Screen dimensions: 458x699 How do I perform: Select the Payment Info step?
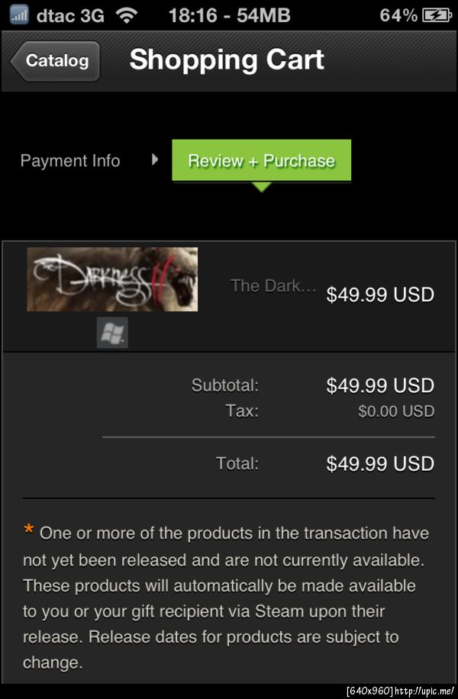point(70,161)
